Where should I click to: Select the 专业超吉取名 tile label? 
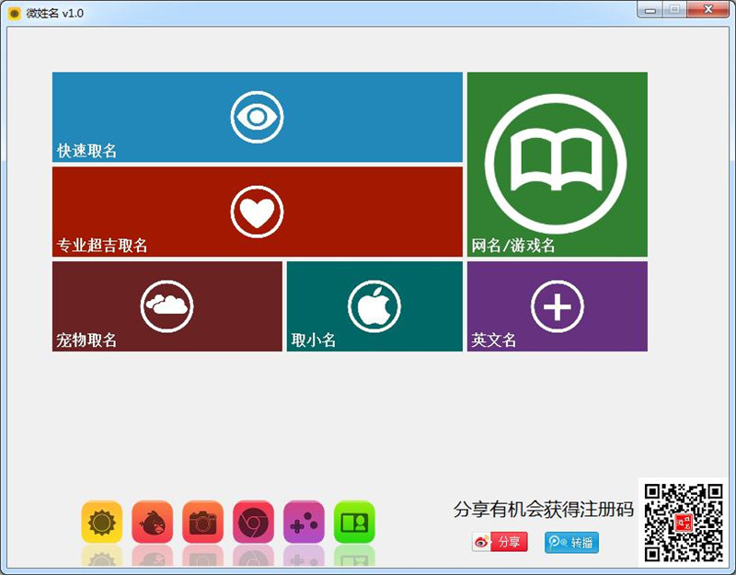[102, 246]
